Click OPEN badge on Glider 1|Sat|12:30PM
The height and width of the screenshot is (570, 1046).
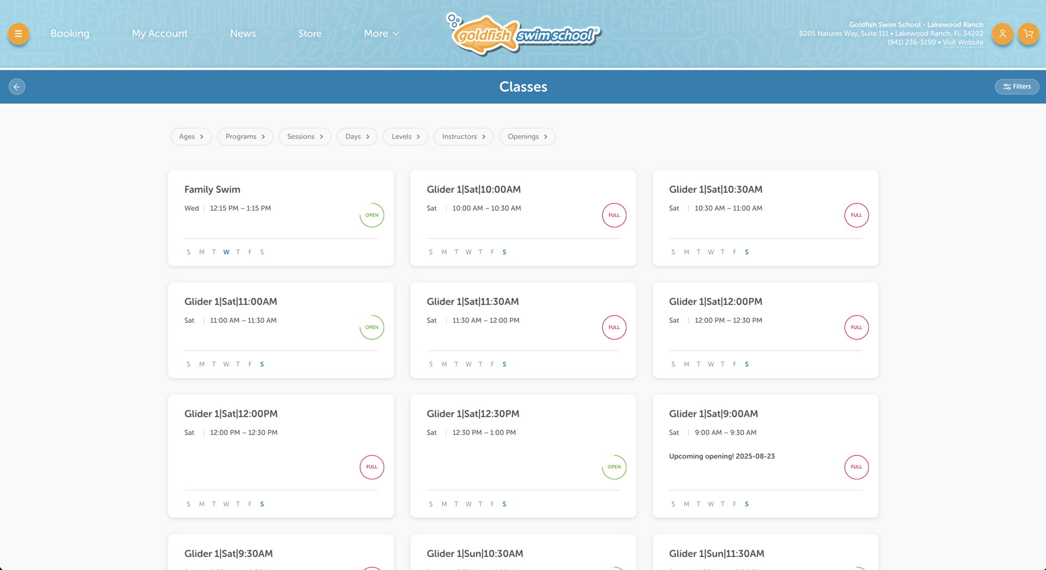[614, 467]
